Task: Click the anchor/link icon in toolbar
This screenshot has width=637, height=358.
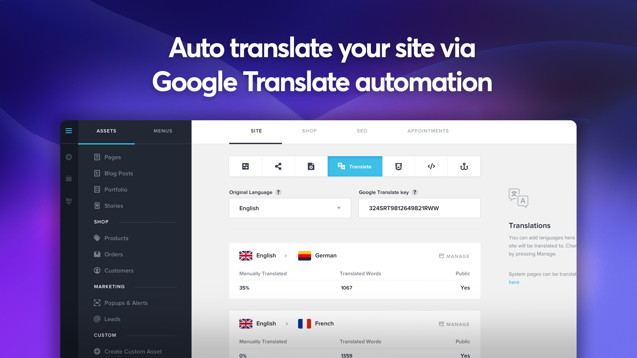Action: [464, 166]
